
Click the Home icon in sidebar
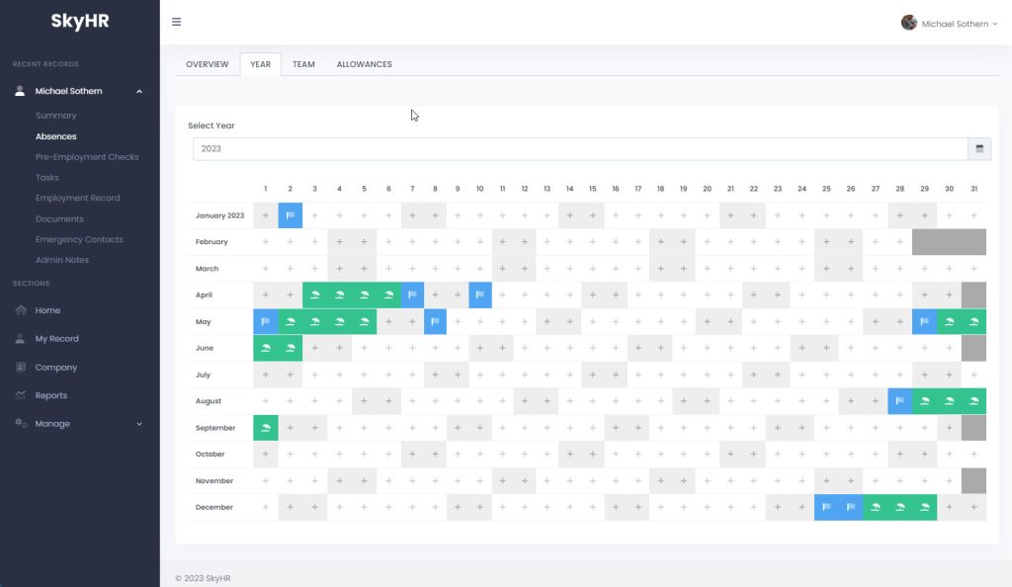point(21,310)
